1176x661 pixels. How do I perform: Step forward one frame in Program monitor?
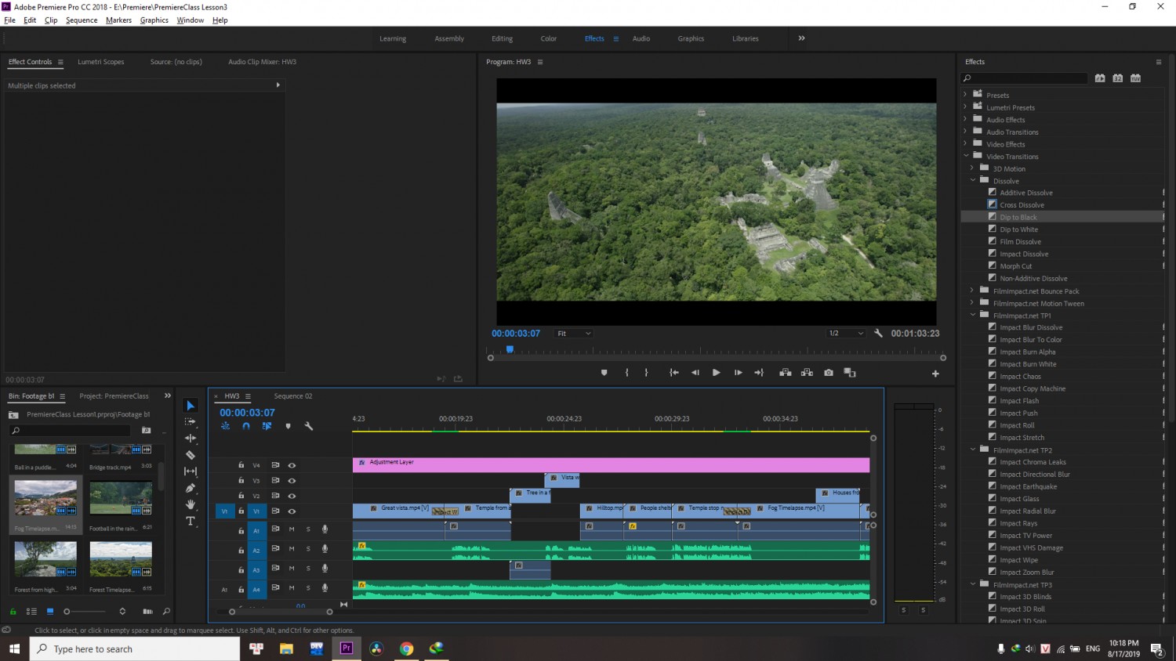click(x=738, y=373)
